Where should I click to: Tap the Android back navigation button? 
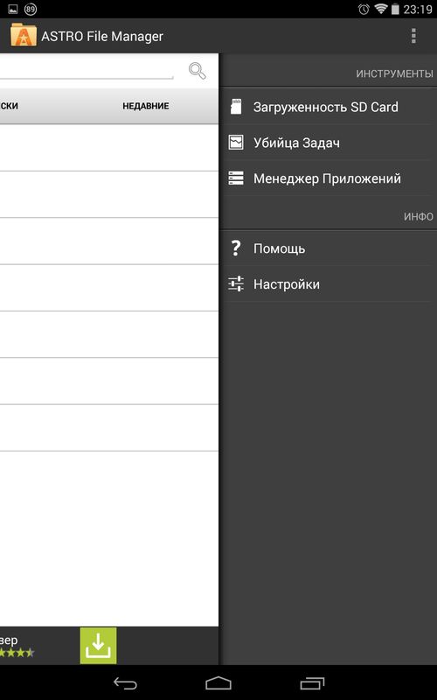(x=125, y=683)
